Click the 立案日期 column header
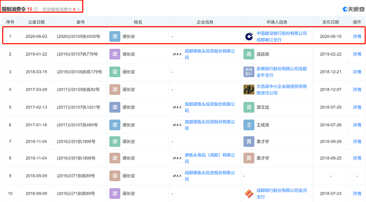The image size is (366, 202). [x=36, y=22]
